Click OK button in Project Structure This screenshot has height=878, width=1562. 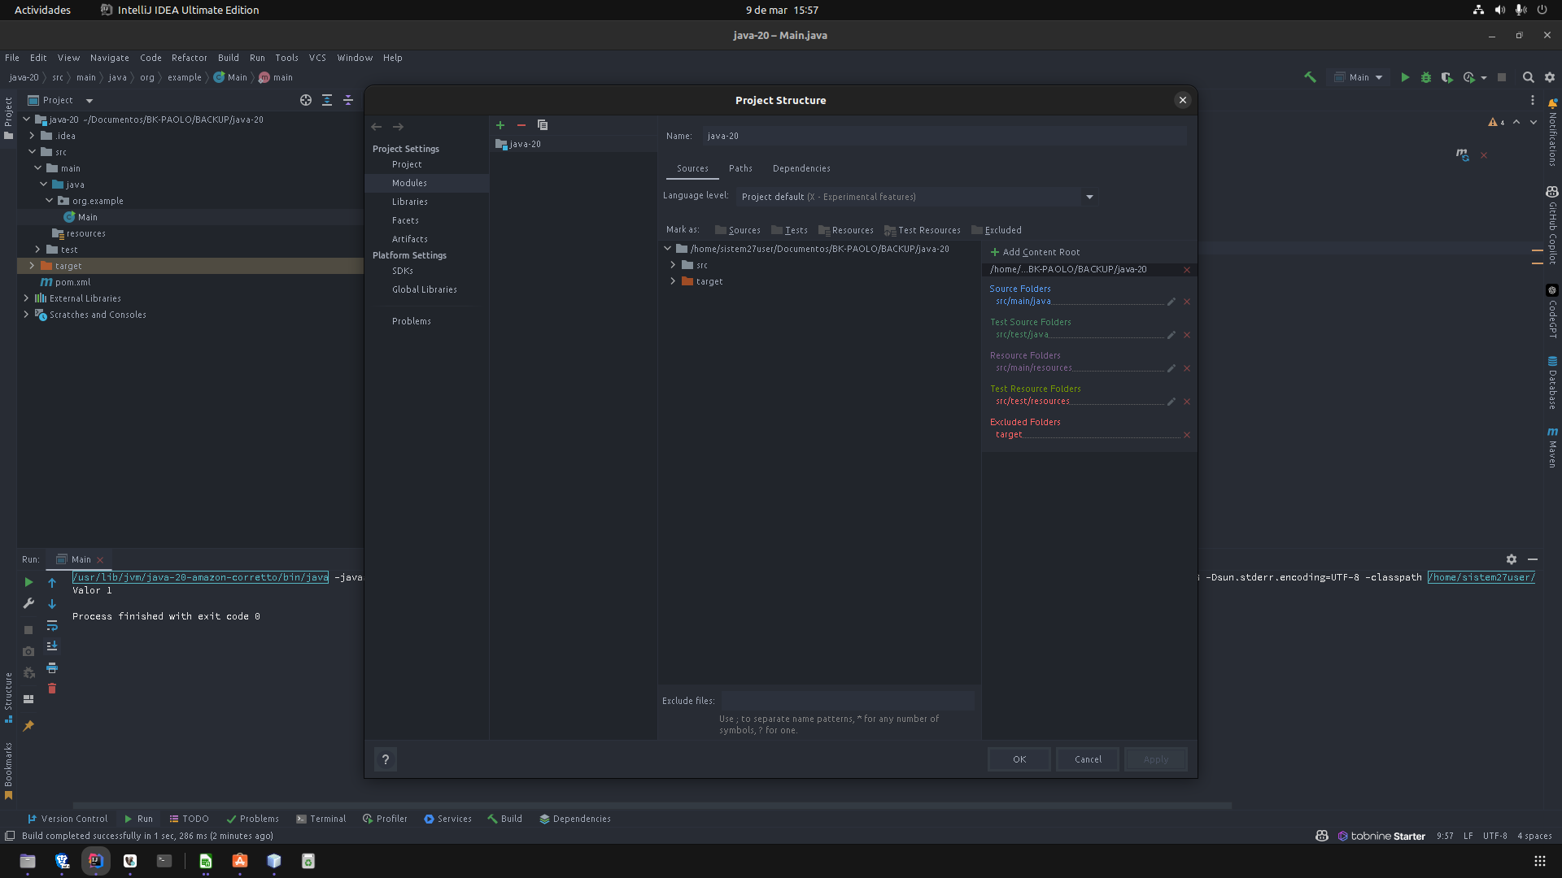point(1019,759)
